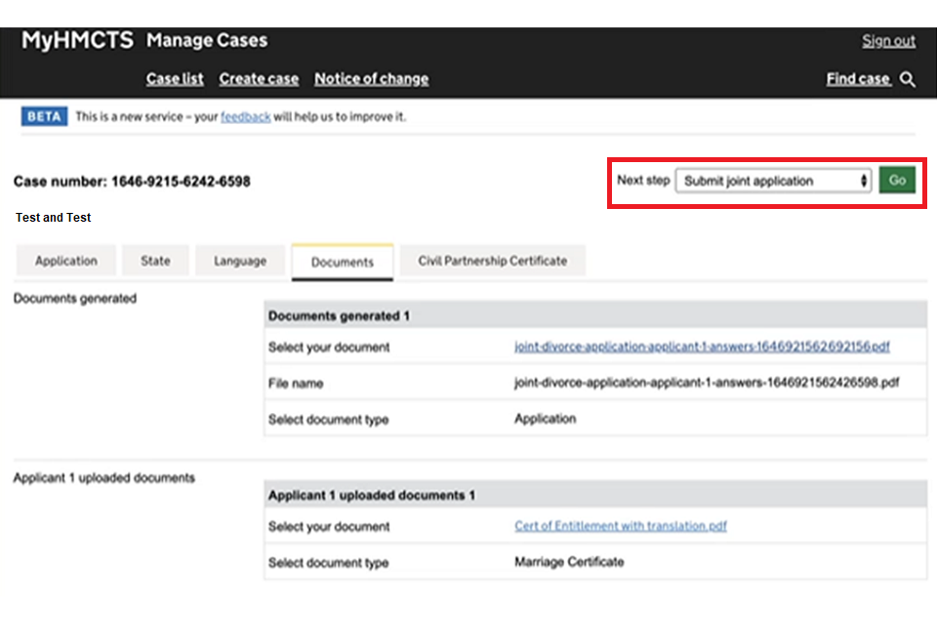Image resolution: width=937 pixels, height=625 pixels.
Task: Sign out of the service
Action: [888, 41]
